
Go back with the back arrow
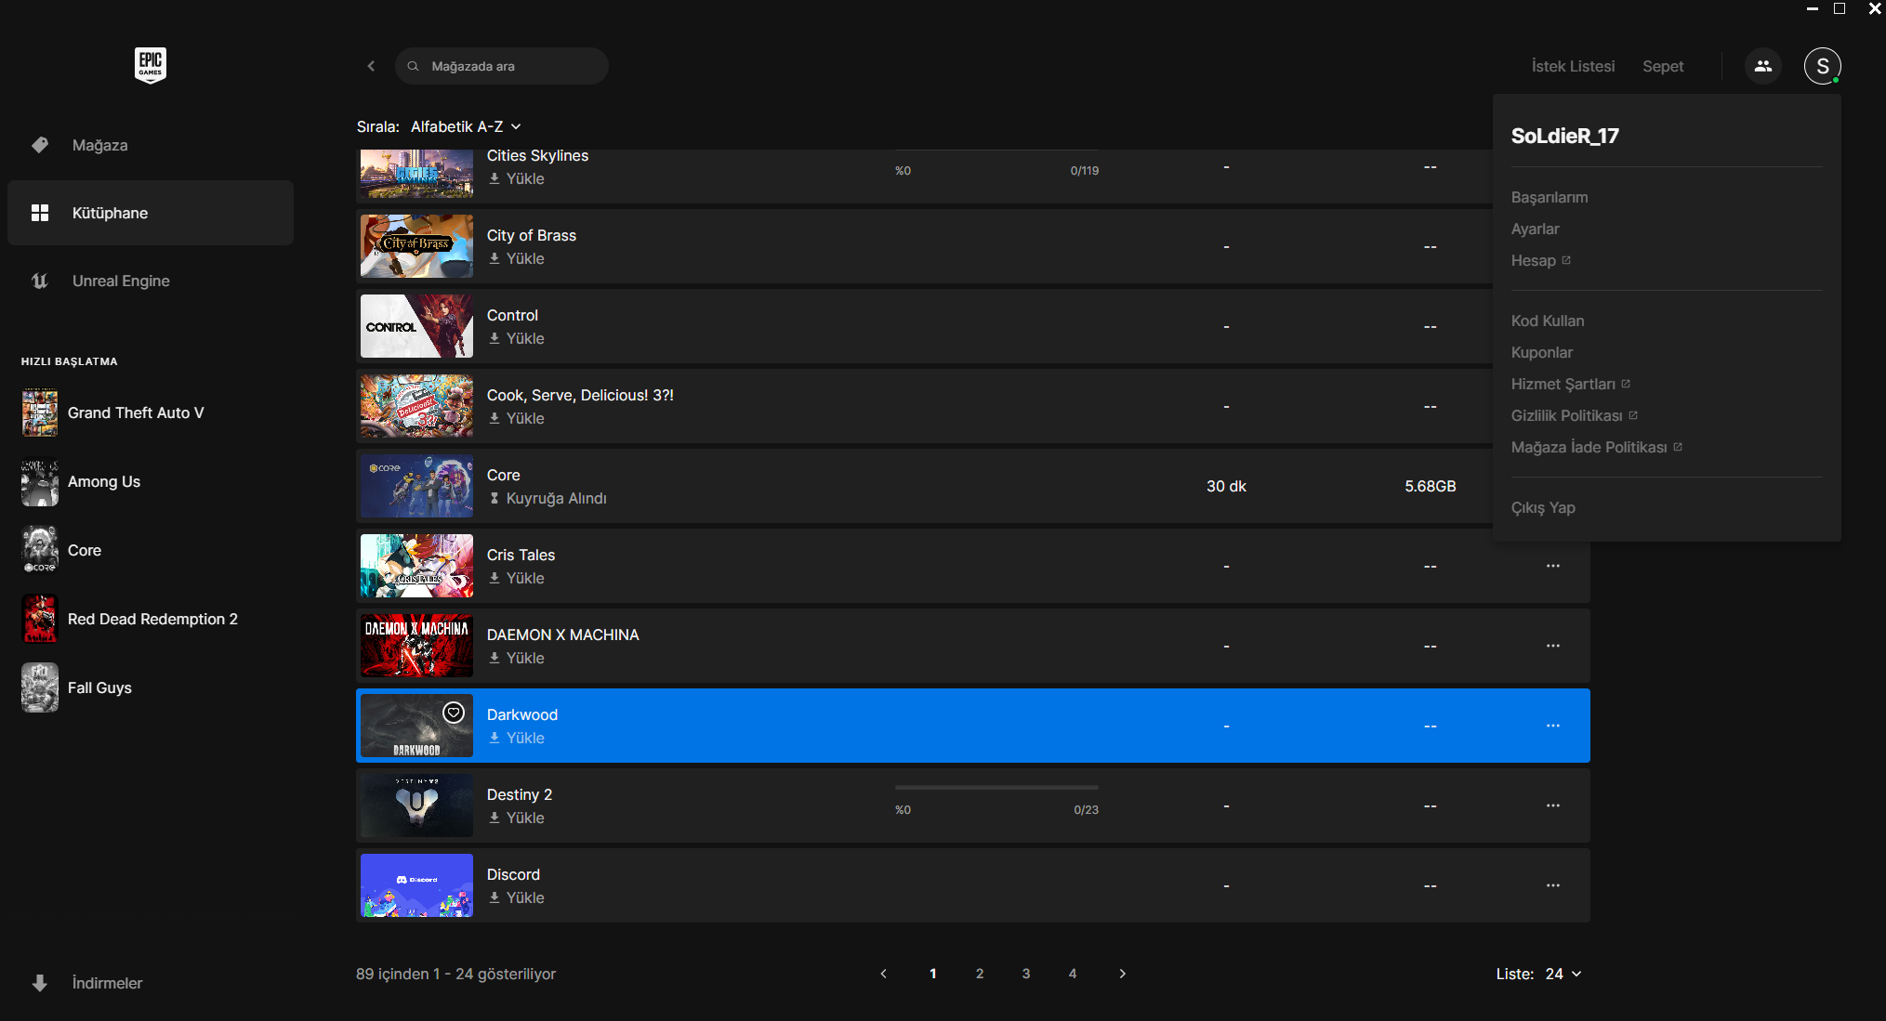371,66
